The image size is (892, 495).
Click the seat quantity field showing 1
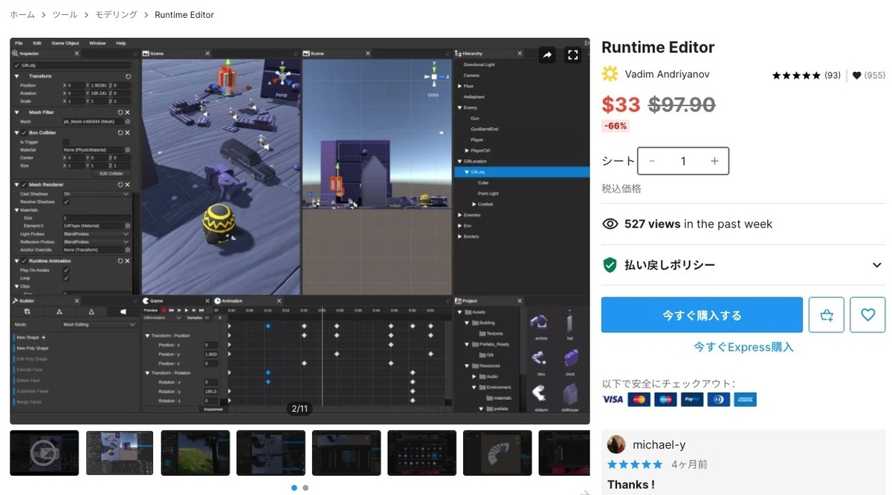[x=683, y=161]
